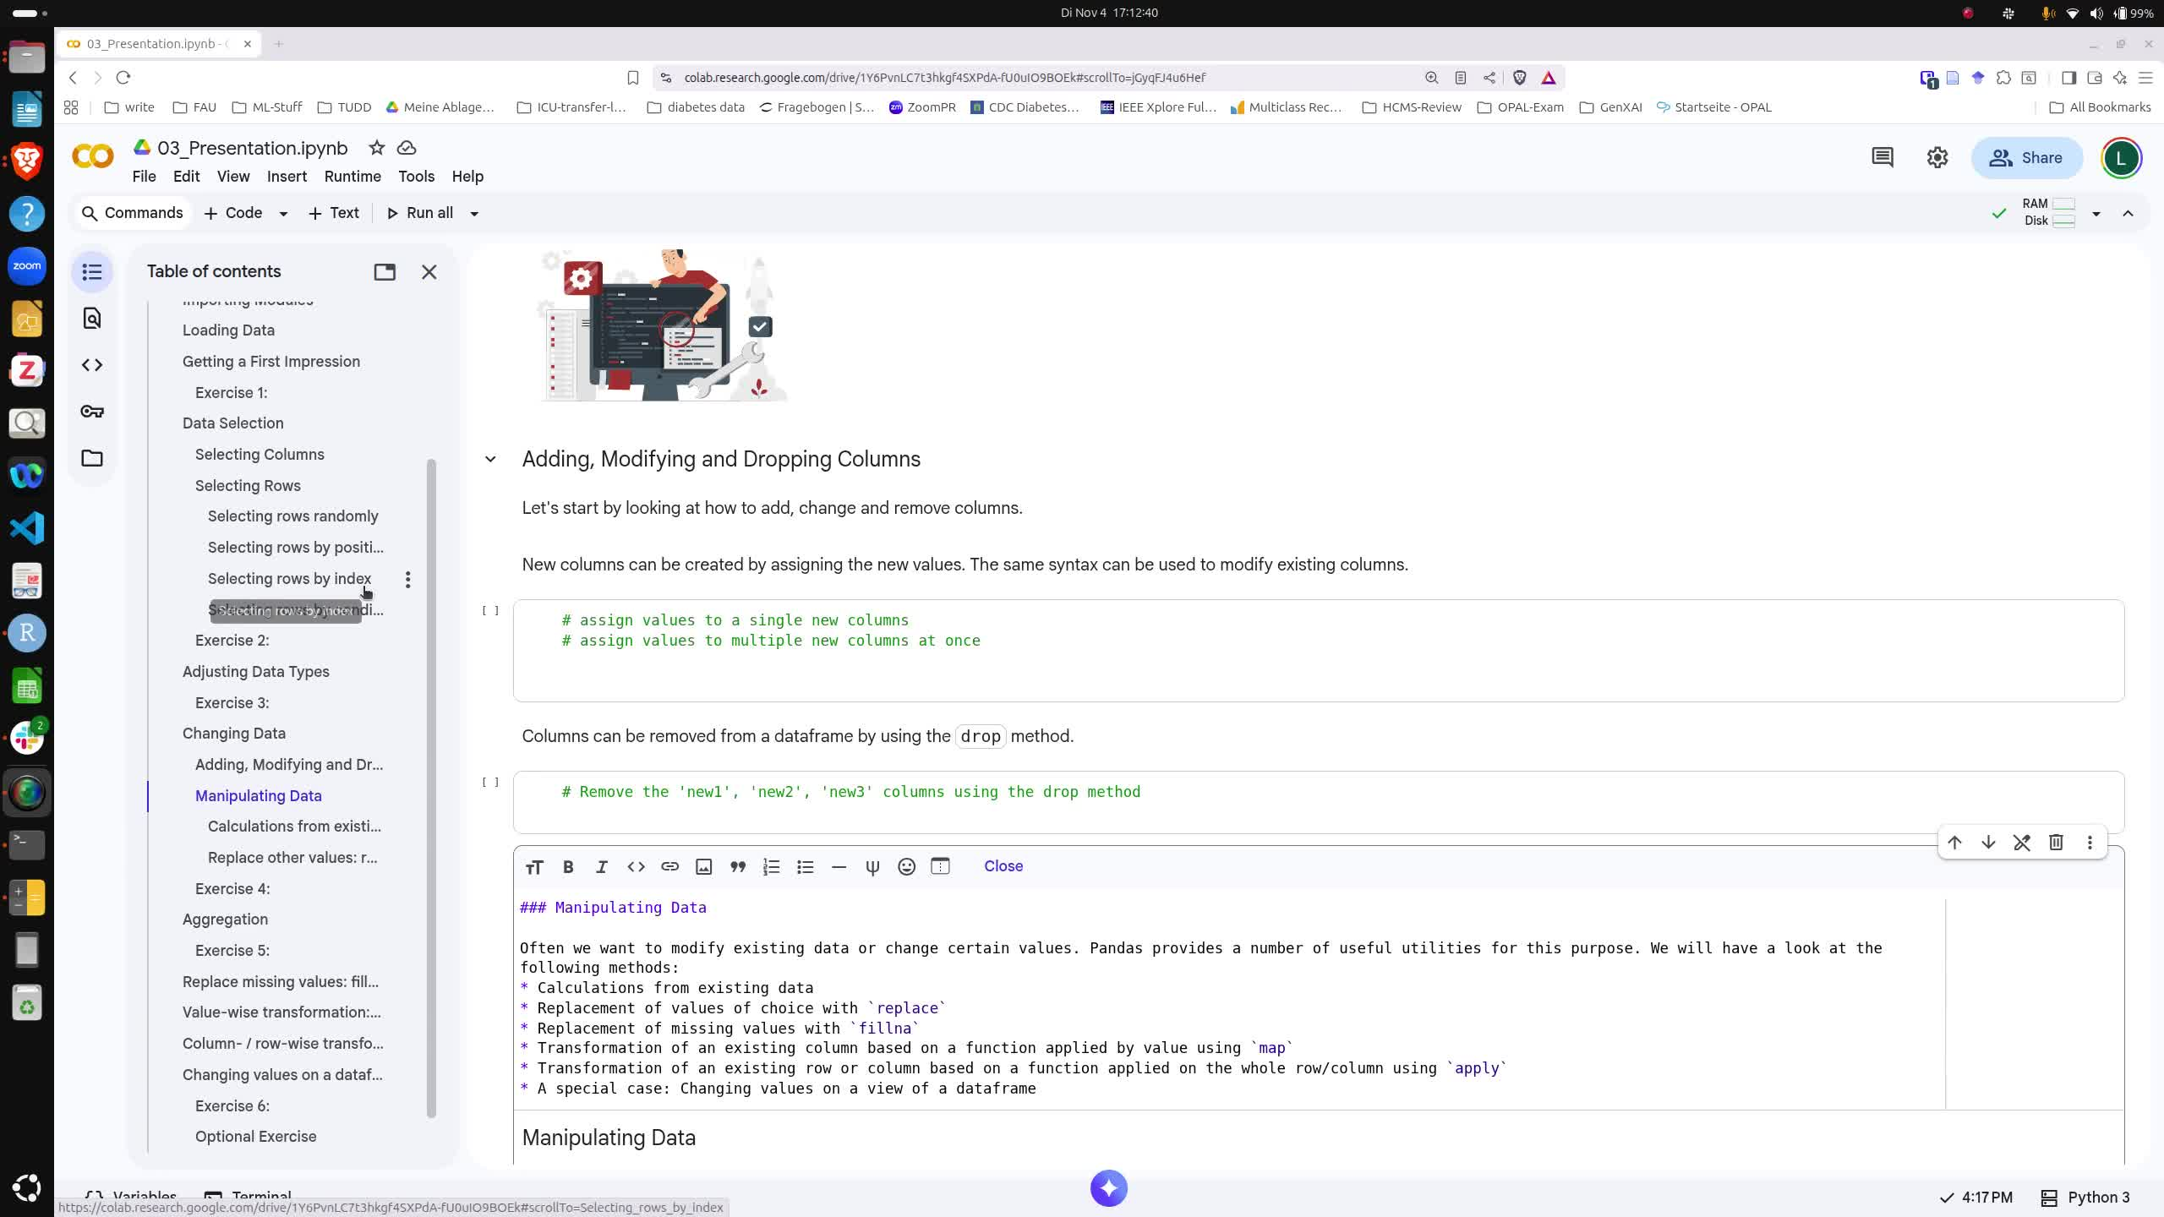Star the notebook

[x=377, y=148]
